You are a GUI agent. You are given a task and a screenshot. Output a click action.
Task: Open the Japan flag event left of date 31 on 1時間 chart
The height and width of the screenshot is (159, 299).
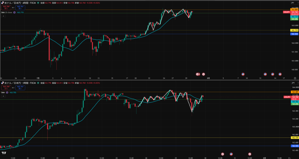click(222, 154)
